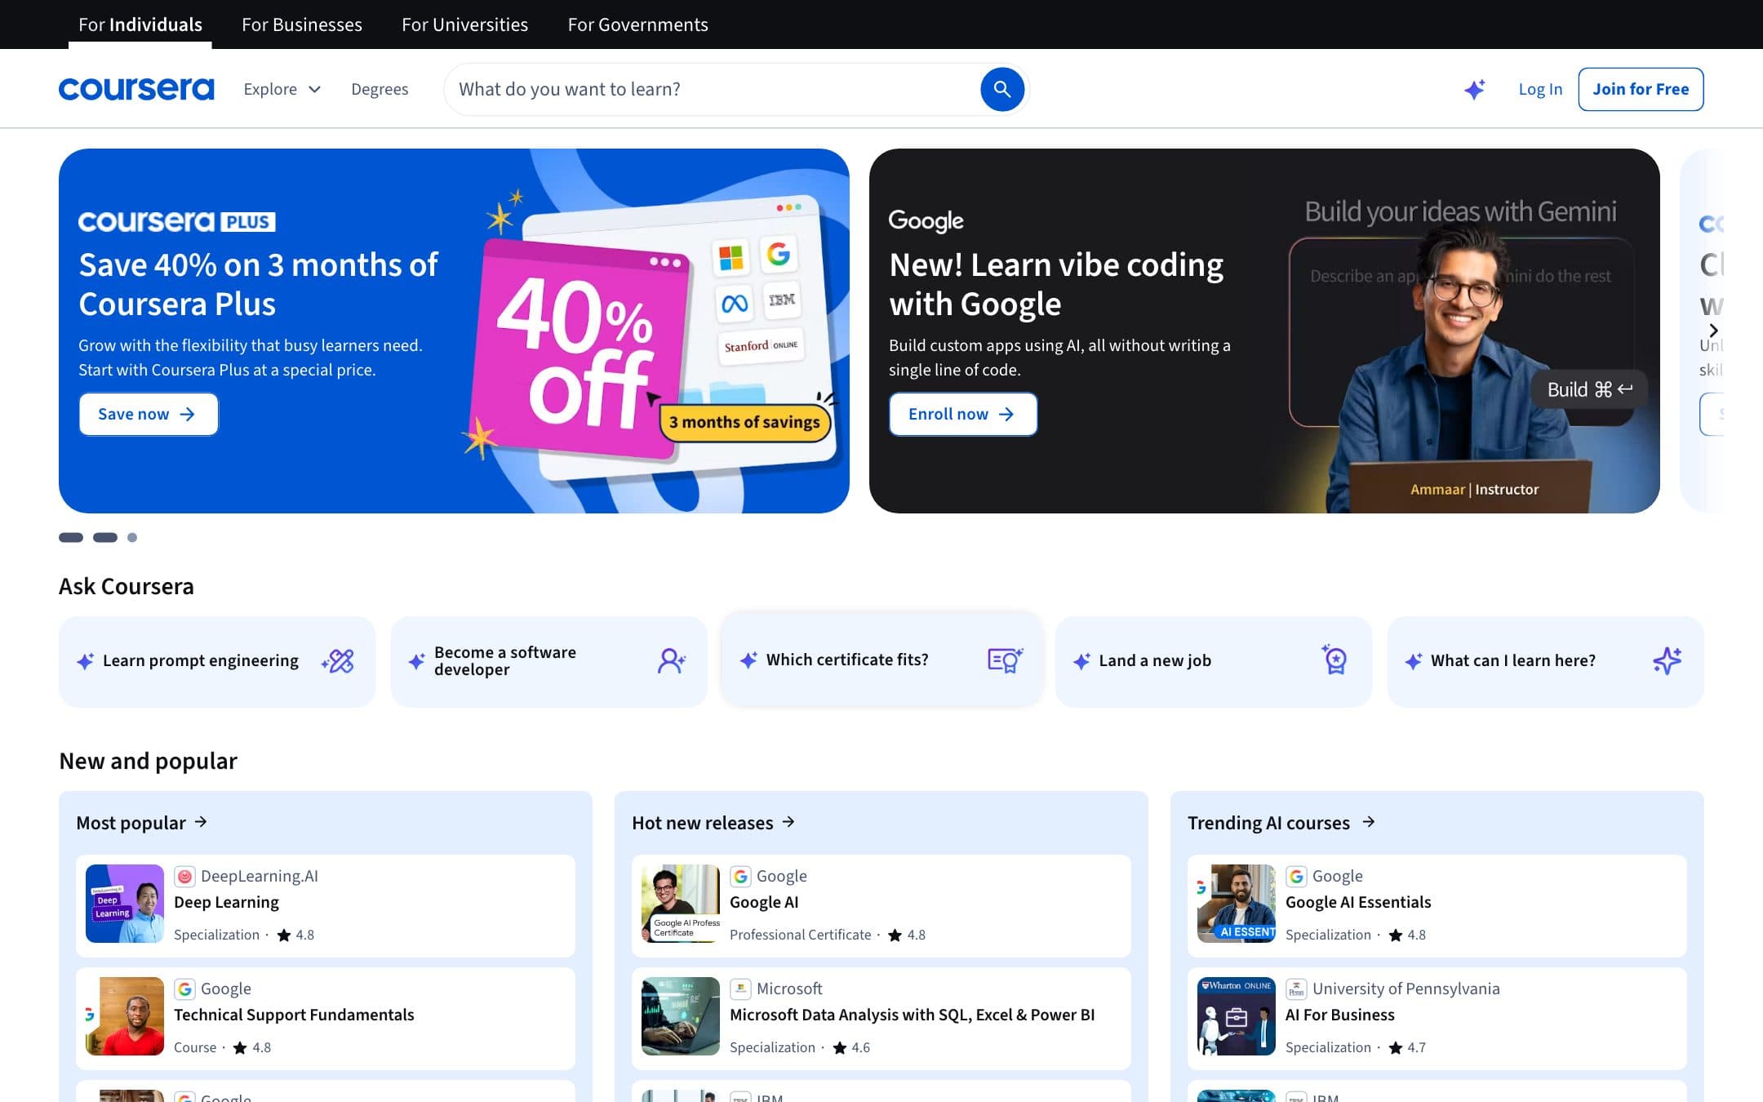The height and width of the screenshot is (1102, 1763).
Task: Open the For Universities tab
Action: (464, 24)
